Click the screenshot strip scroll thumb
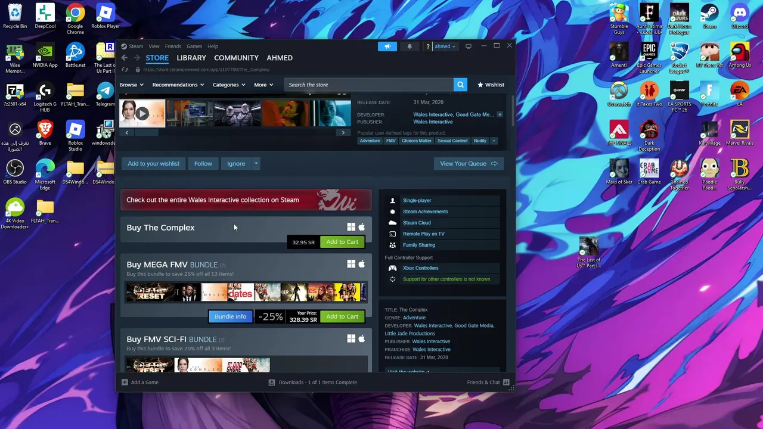 click(x=147, y=132)
